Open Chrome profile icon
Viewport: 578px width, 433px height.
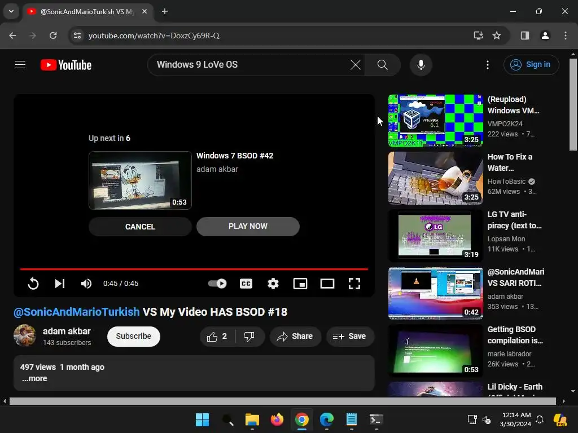pos(545,36)
